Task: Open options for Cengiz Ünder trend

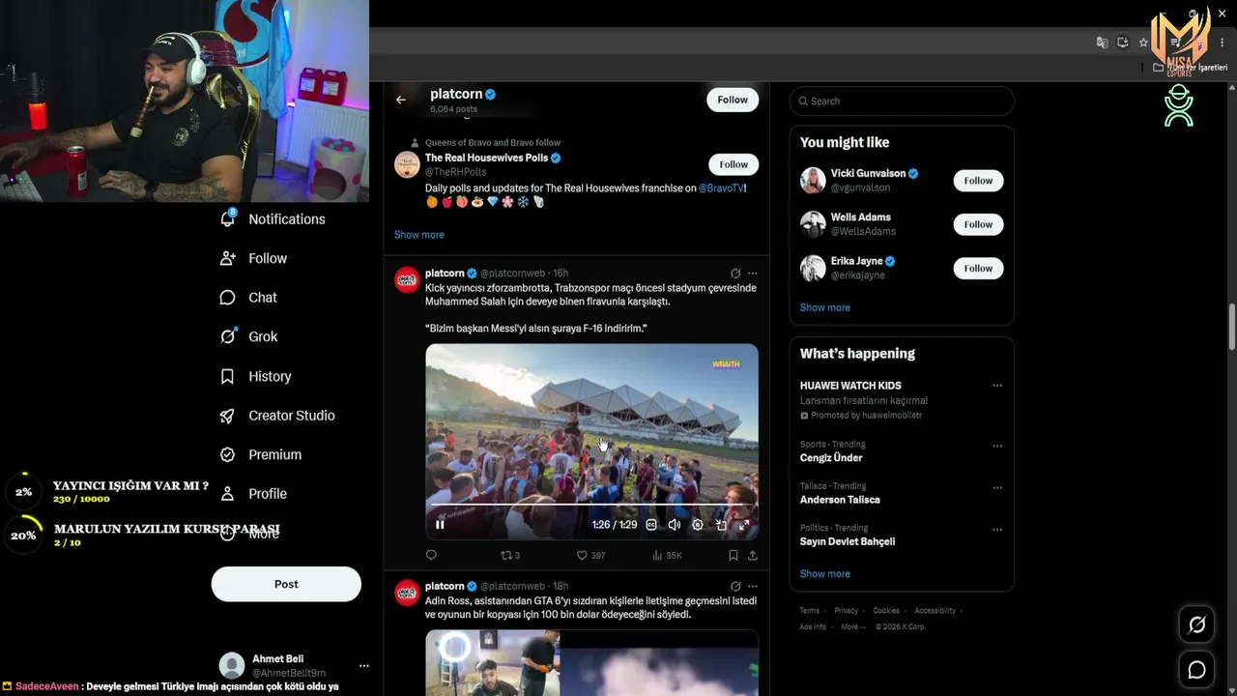Action: [997, 446]
